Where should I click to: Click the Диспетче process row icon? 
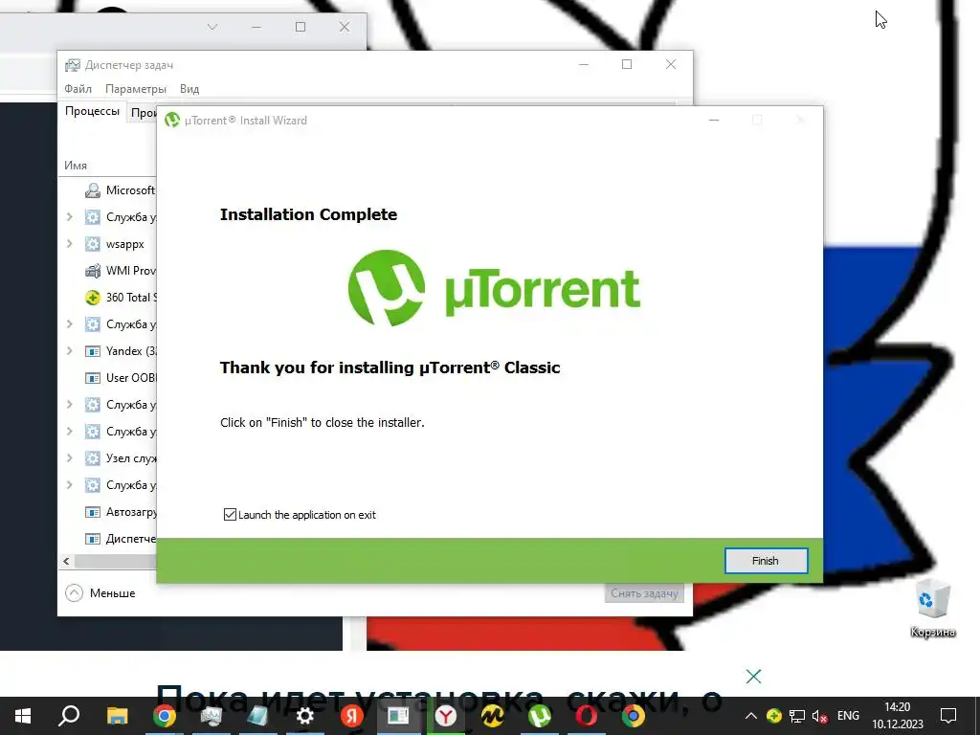point(93,539)
